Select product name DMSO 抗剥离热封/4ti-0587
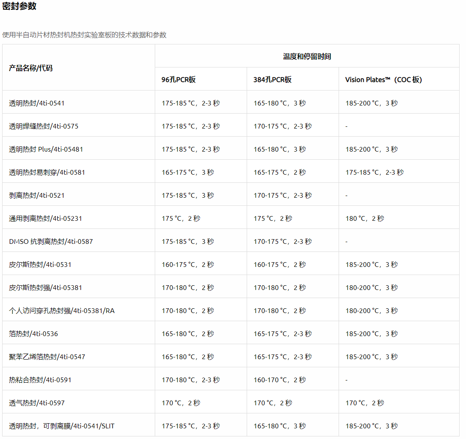 coord(51,242)
